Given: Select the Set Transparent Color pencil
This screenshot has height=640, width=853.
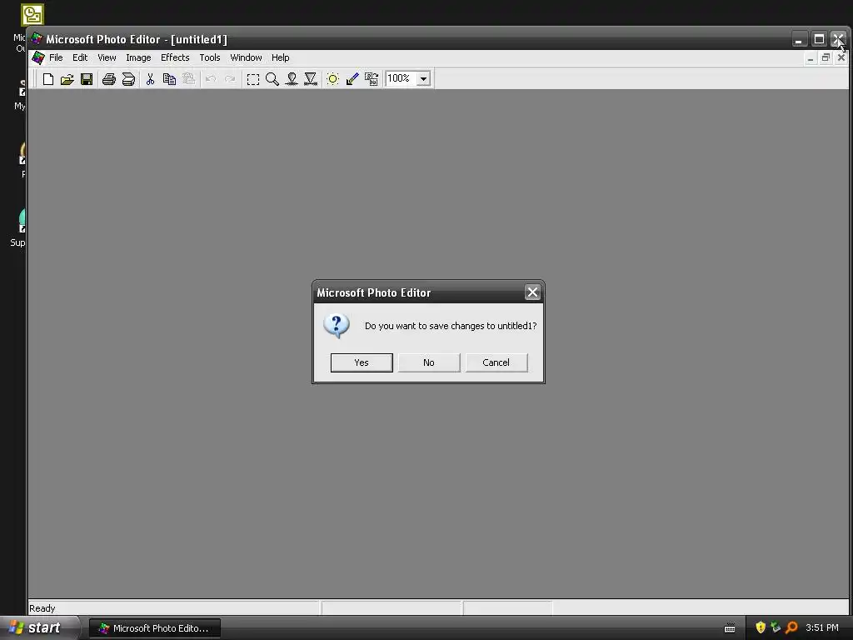Looking at the screenshot, I should pos(352,79).
